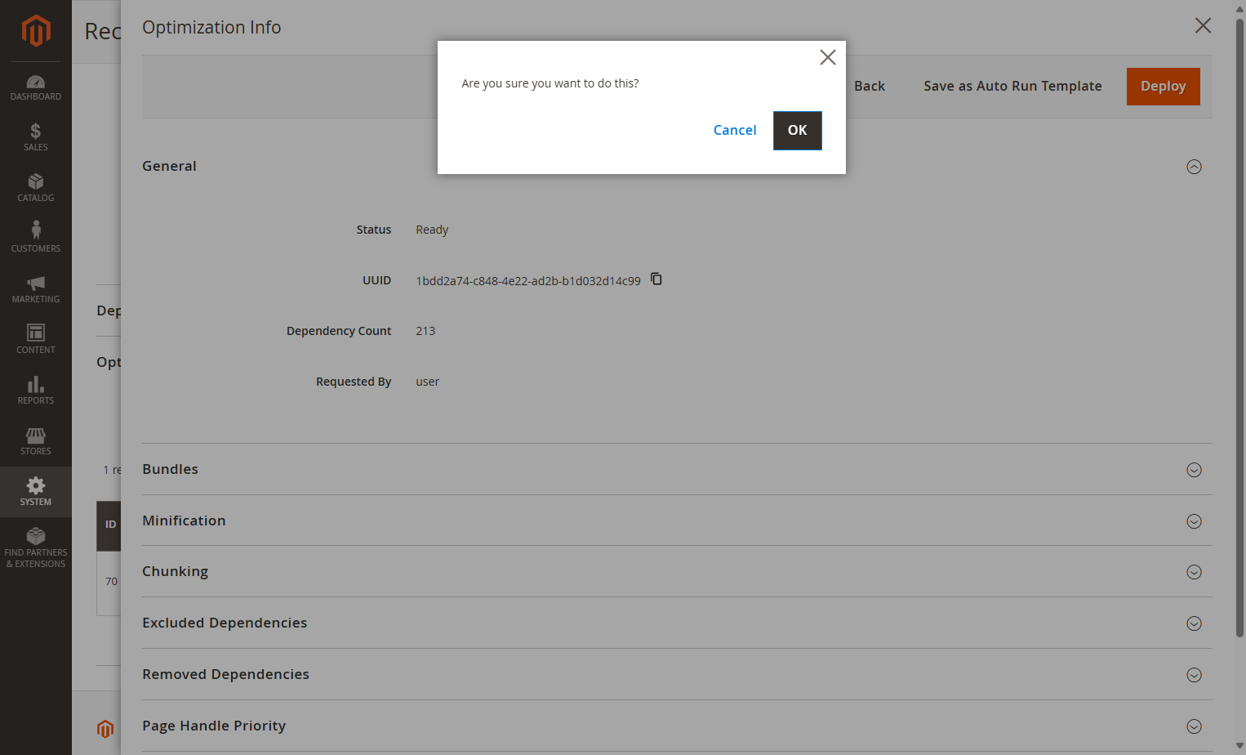Click the Dependency Count value 213
1246x755 pixels.
(x=425, y=331)
